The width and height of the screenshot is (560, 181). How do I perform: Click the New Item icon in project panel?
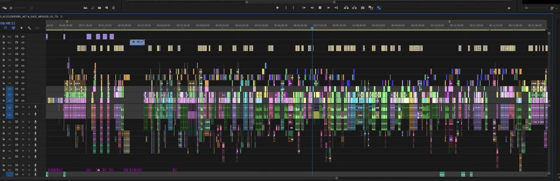click(106, 8)
